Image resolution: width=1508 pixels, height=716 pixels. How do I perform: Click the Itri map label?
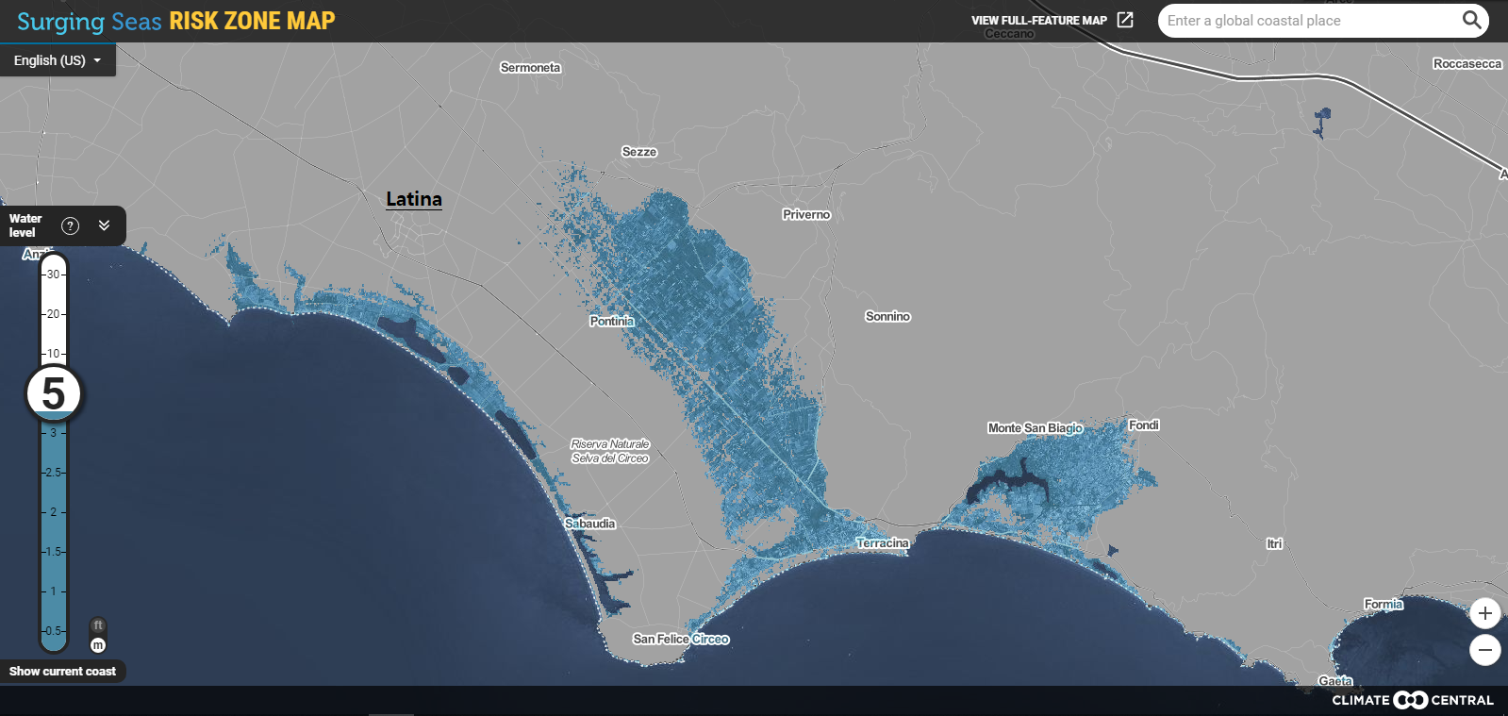[x=1274, y=544]
